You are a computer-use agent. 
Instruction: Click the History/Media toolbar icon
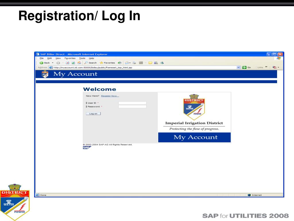click(x=120, y=63)
